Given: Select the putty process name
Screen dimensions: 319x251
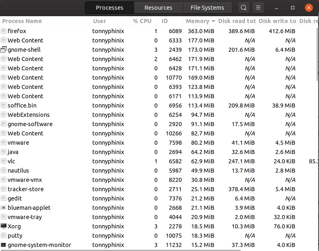Looking at the screenshot, I should (15, 236).
